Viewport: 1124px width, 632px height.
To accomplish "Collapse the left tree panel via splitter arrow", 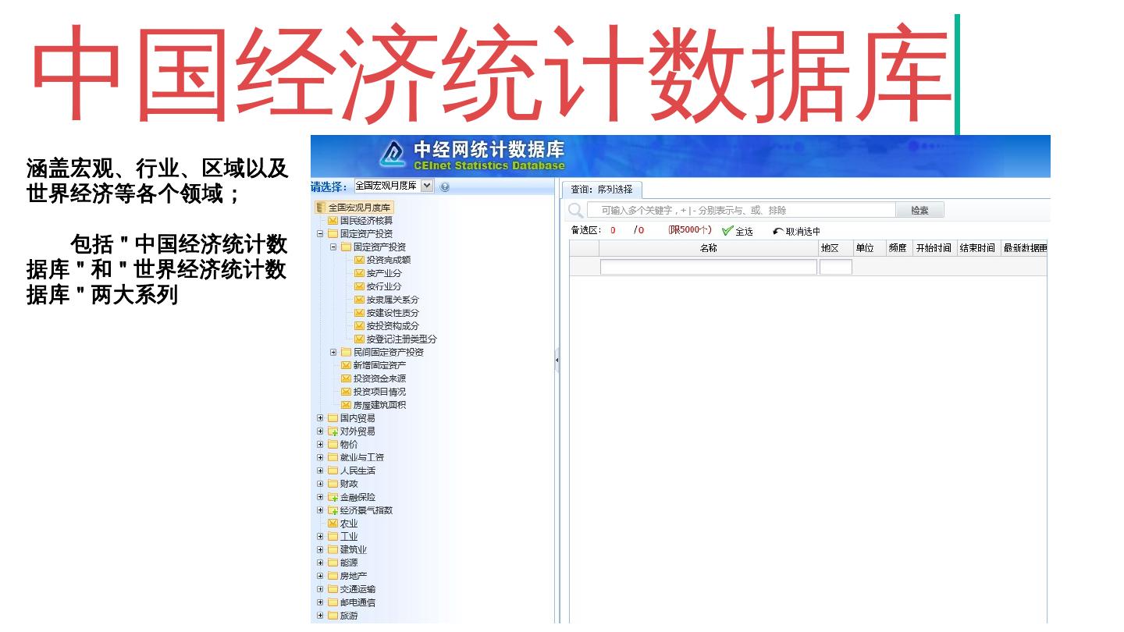I will click(x=557, y=360).
